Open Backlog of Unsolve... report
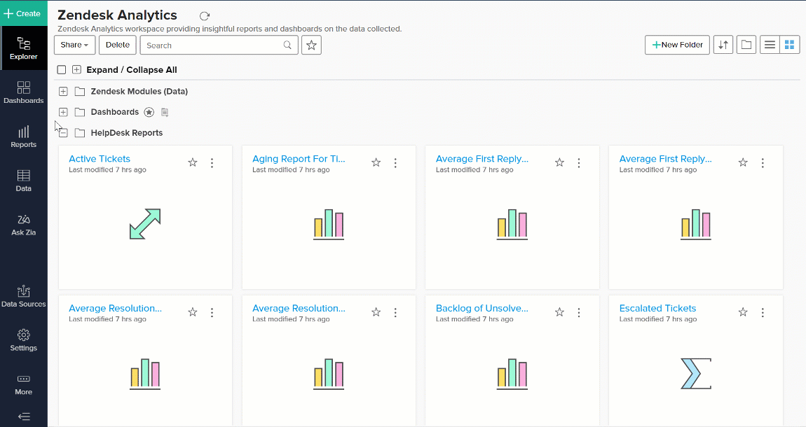The image size is (806, 427). pos(481,308)
